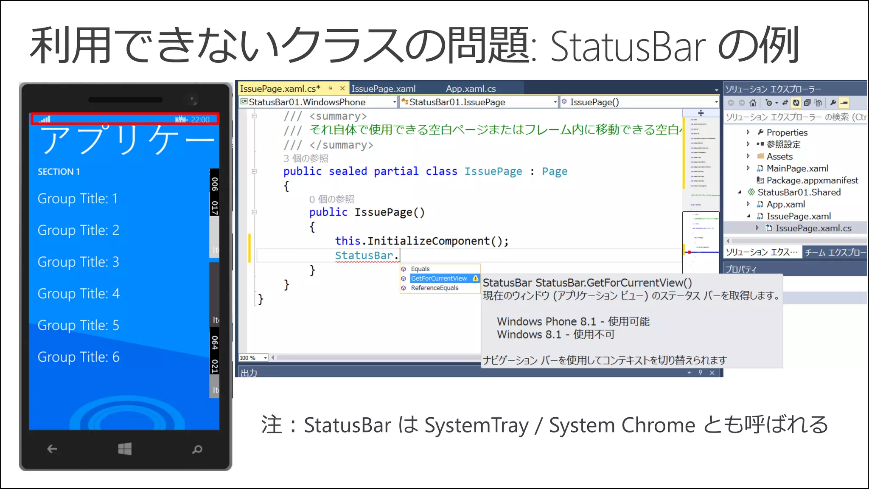869x489 pixels.
Task: Tap phone emulator Back arrow button
Action: click(52, 449)
